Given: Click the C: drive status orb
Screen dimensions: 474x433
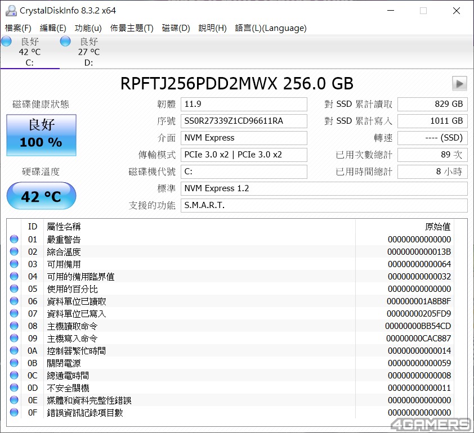Looking at the screenshot, I should coord(7,42).
